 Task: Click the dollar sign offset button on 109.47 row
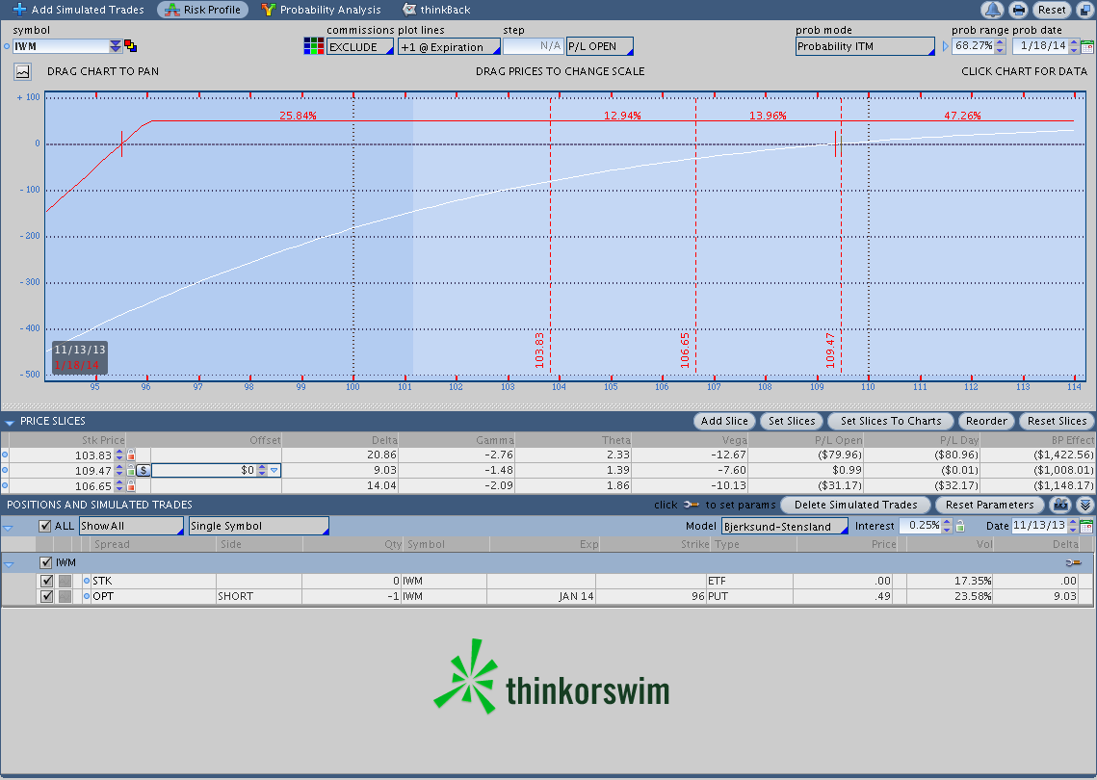tap(143, 471)
